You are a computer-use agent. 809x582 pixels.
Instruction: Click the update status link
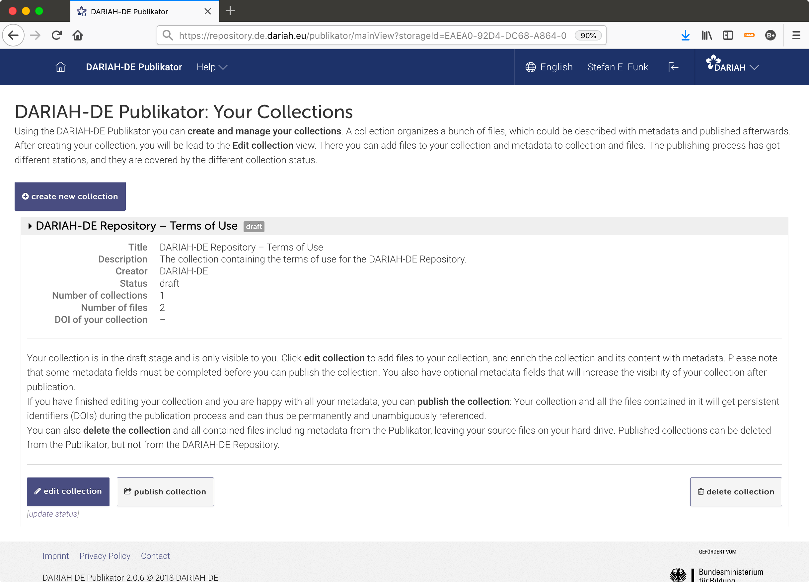[x=53, y=514]
